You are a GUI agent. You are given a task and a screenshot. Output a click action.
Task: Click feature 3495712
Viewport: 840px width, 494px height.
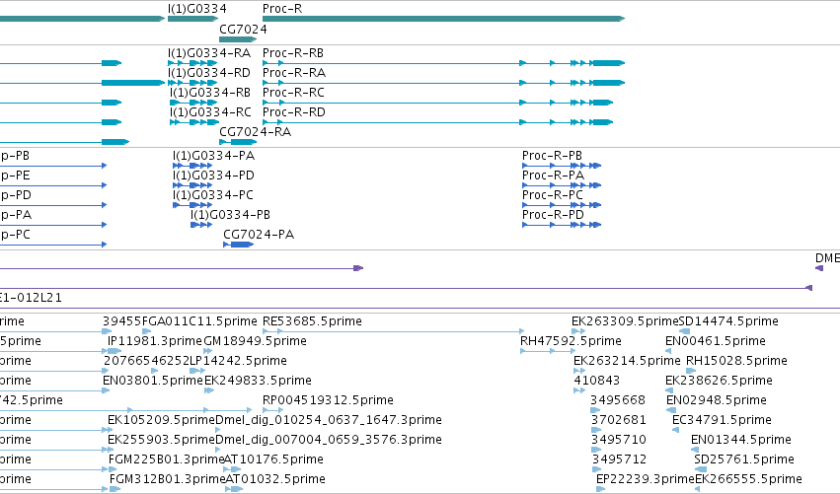click(619, 459)
